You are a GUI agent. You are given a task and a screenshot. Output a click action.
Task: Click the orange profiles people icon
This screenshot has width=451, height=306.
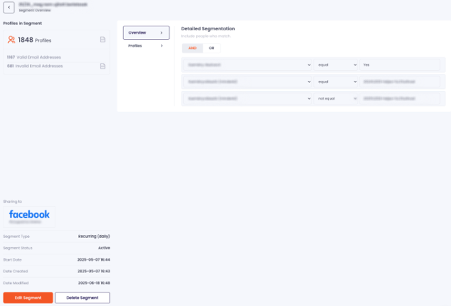tap(11, 40)
